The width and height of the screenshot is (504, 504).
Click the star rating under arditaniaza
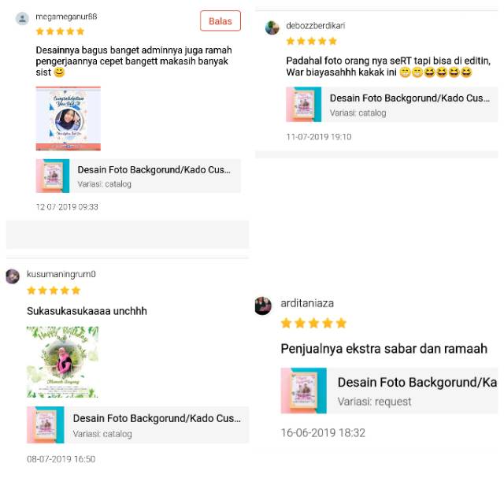point(313,323)
